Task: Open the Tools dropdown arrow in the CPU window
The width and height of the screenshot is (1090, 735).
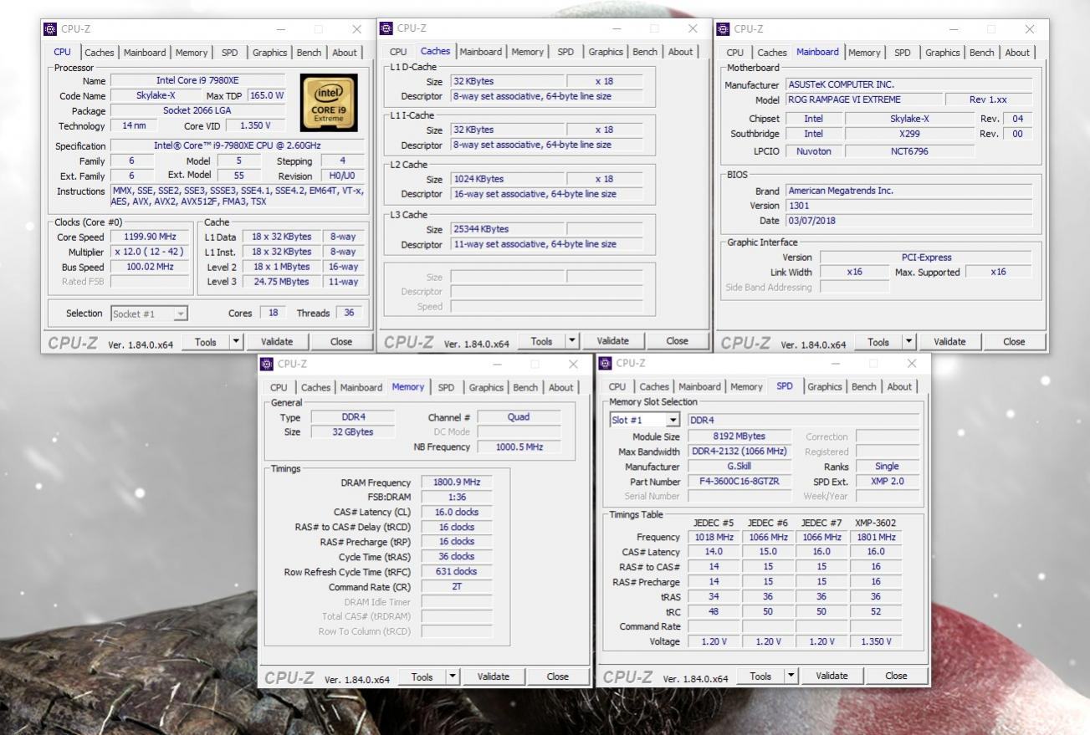Action: coord(236,341)
